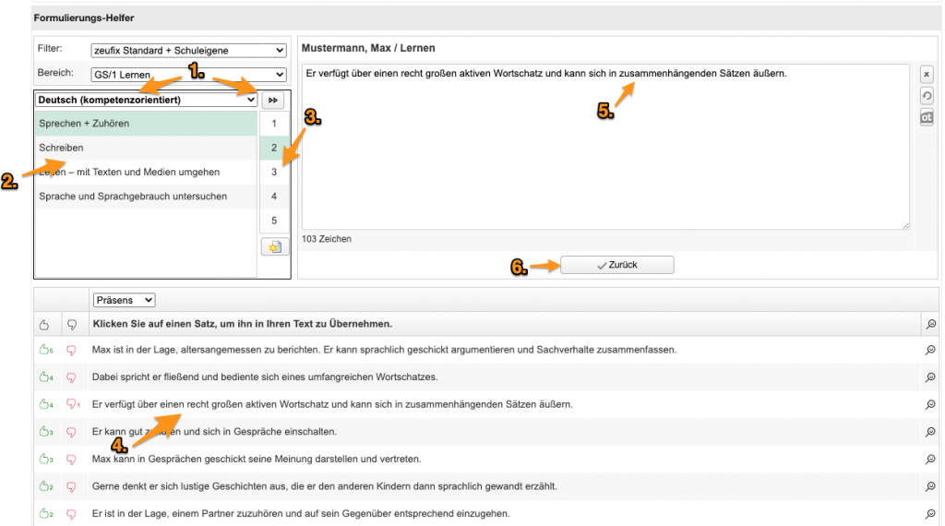The width and height of the screenshot is (945, 526).
Task: Select Sprache und Sprachgebrauch untersuchen
Action: [x=146, y=197]
